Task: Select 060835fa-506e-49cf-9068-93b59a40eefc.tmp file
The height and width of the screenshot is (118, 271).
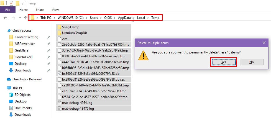Action: pyautogui.click(x=93, y=56)
